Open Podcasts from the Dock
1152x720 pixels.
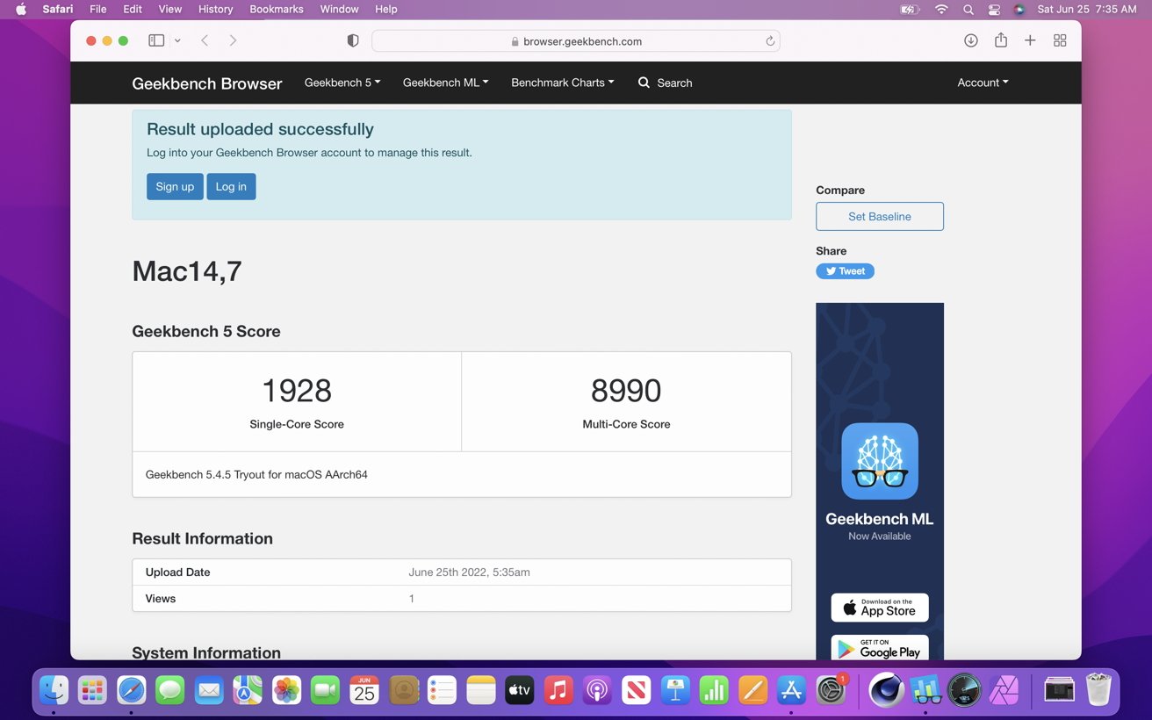click(597, 690)
